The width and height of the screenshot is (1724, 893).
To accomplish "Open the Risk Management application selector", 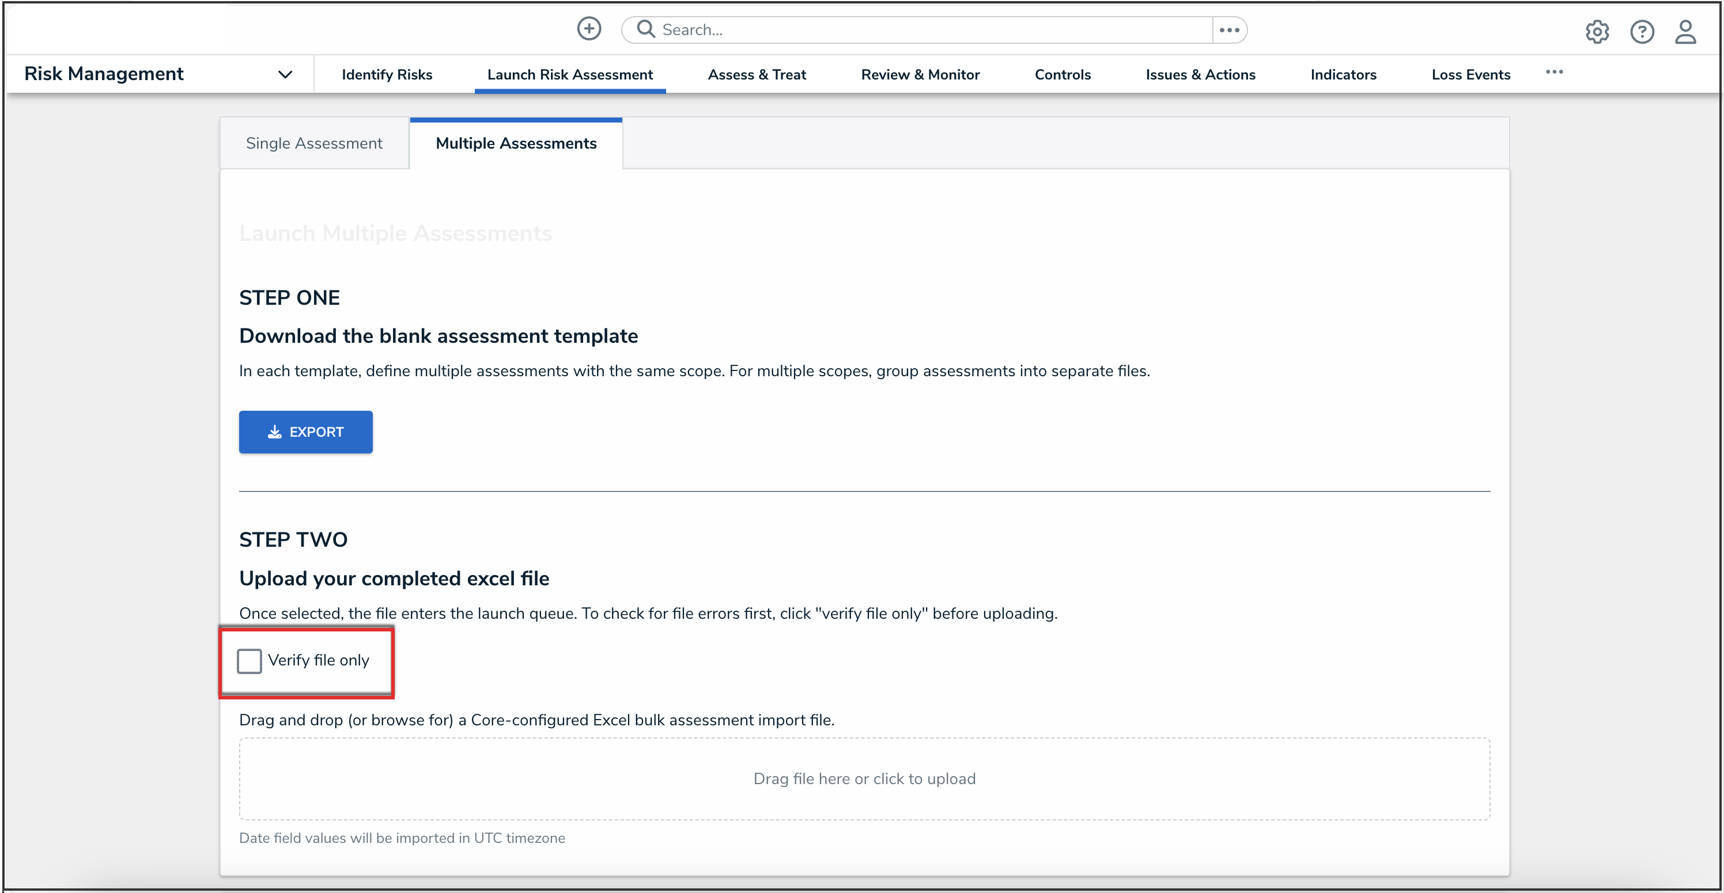I will click(104, 74).
